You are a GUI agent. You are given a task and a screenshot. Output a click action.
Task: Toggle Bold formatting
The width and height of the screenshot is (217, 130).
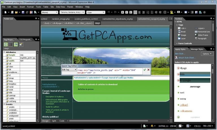pos(122,12)
